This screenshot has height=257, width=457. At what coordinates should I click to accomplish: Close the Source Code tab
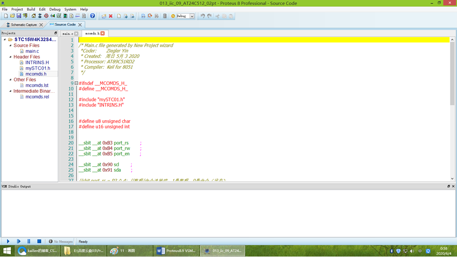tap(80, 25)
